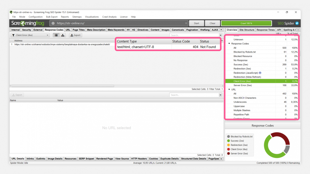Expand more main tabs arrow after AJAX
Image resolution: width=310 pixels, height=174 pixels.
[221, 30]
